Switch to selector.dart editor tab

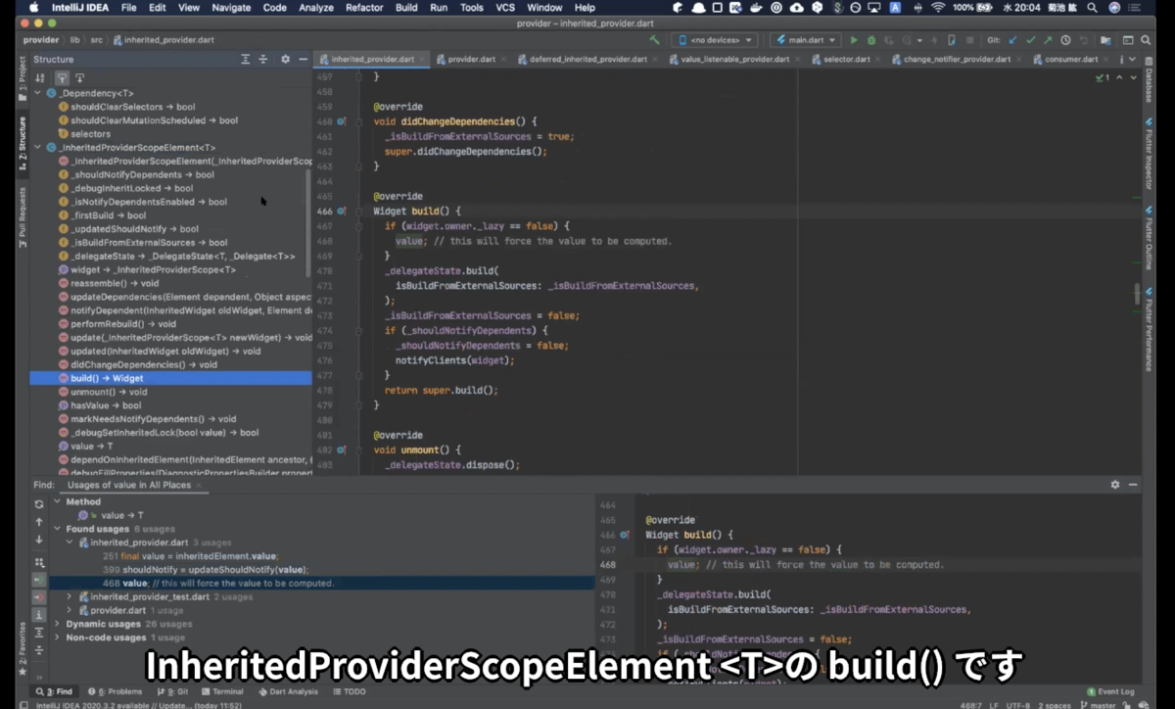click(x=847, y=59)
